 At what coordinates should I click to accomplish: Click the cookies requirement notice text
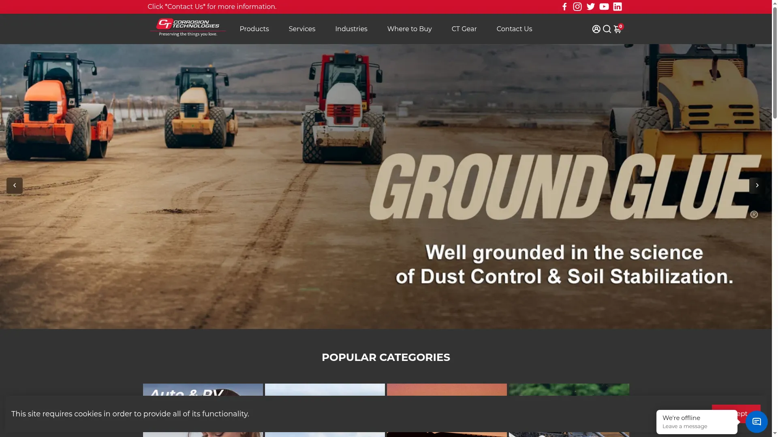pyautogui.click(x=130, y=414)
